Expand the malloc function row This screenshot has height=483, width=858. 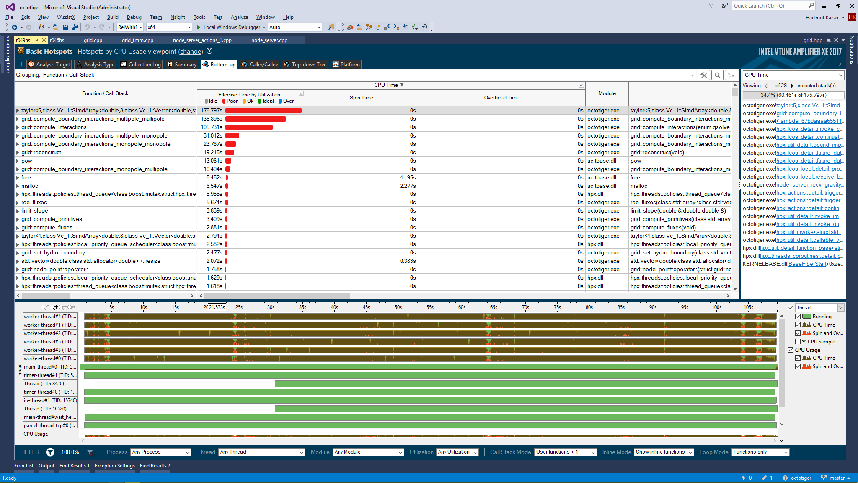point(18,186)
